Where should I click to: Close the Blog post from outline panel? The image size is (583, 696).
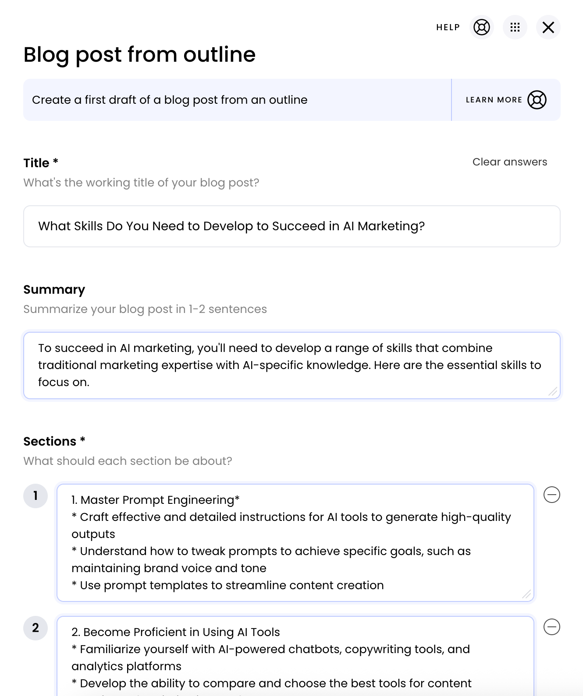548,27
